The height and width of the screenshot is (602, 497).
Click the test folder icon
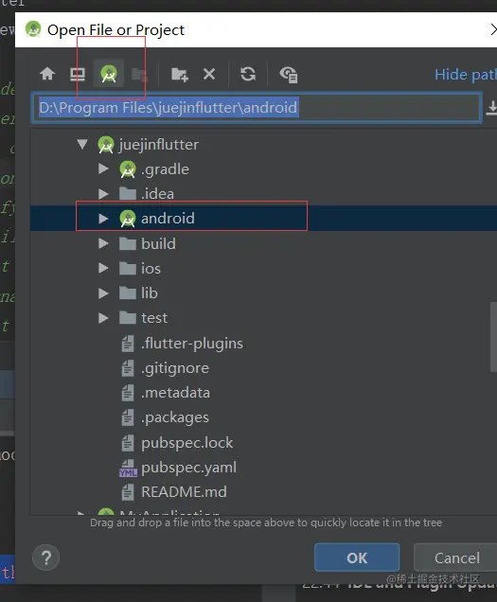coord(128,318)
